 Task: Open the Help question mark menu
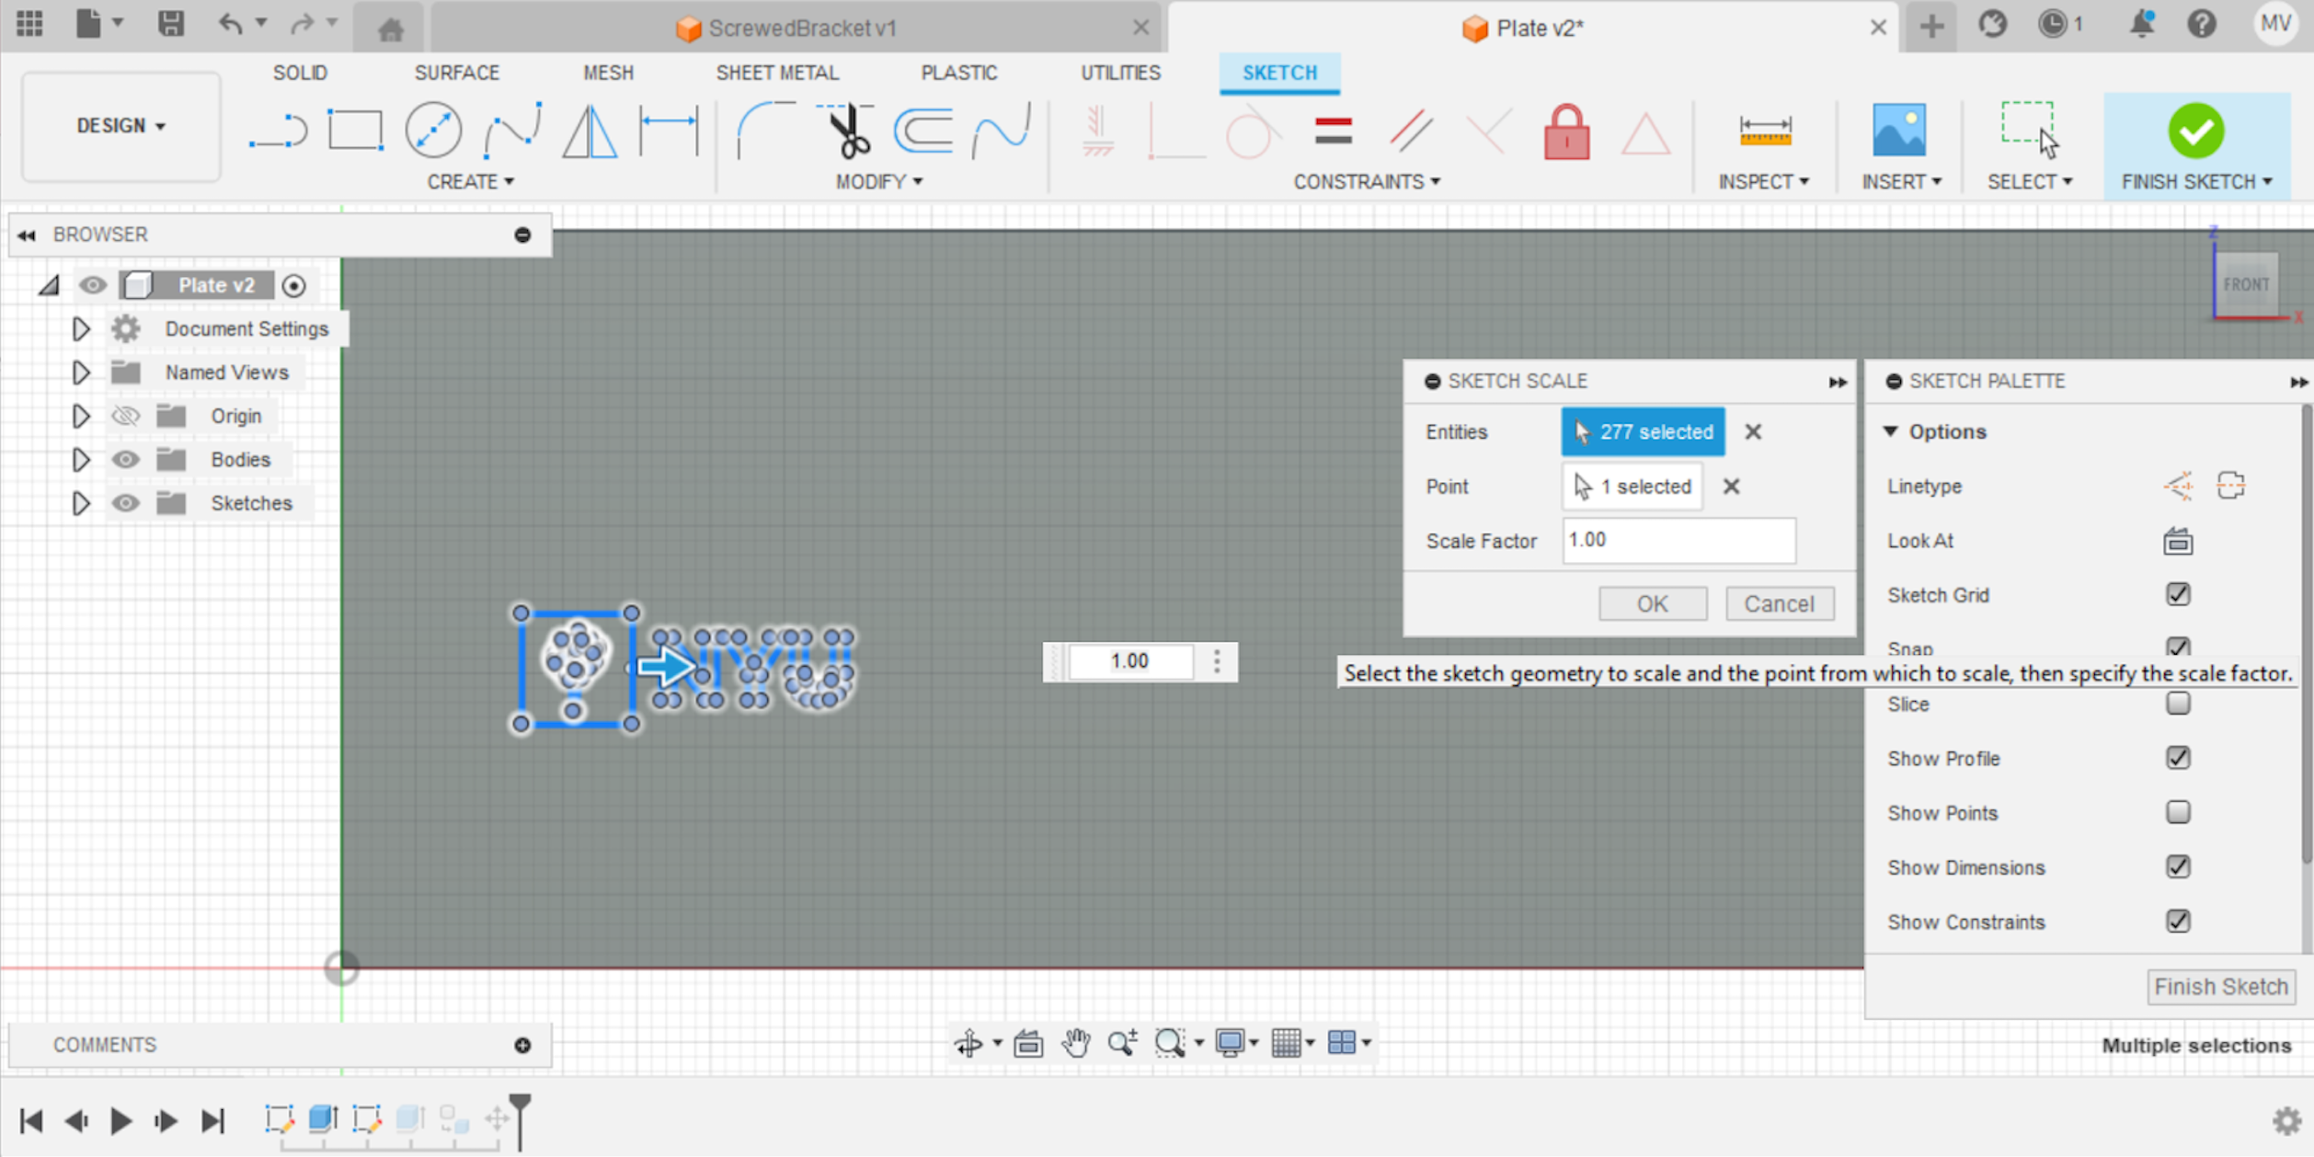pyautogui.click(x=2202, y=24)
